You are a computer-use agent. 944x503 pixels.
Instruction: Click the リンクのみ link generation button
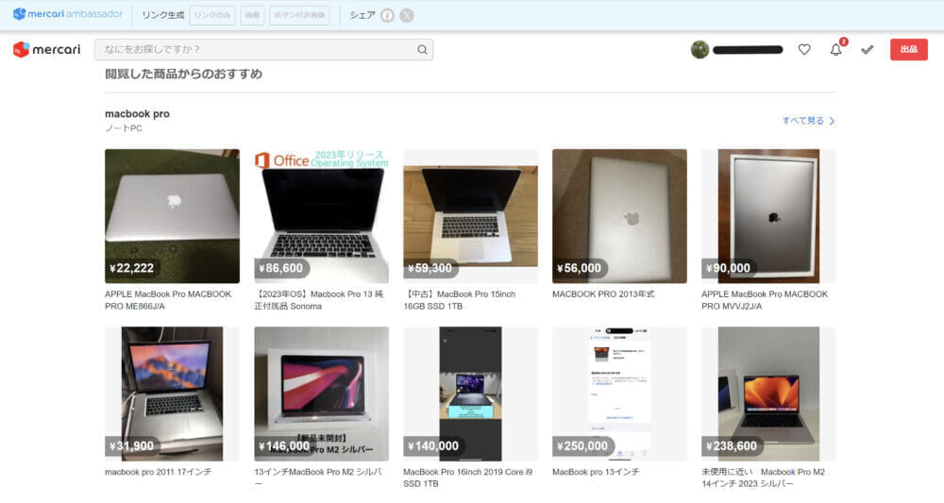click(212, 15)
